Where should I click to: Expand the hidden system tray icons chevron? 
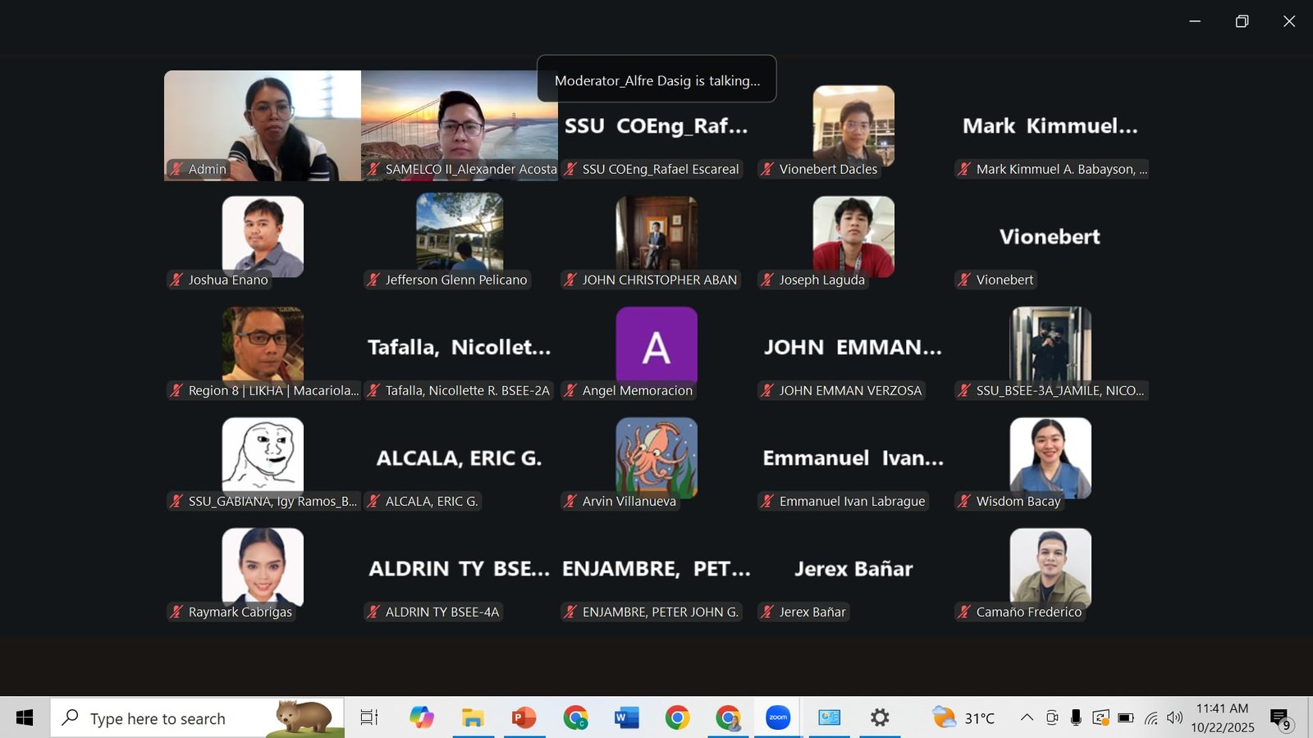point(1027,717)
